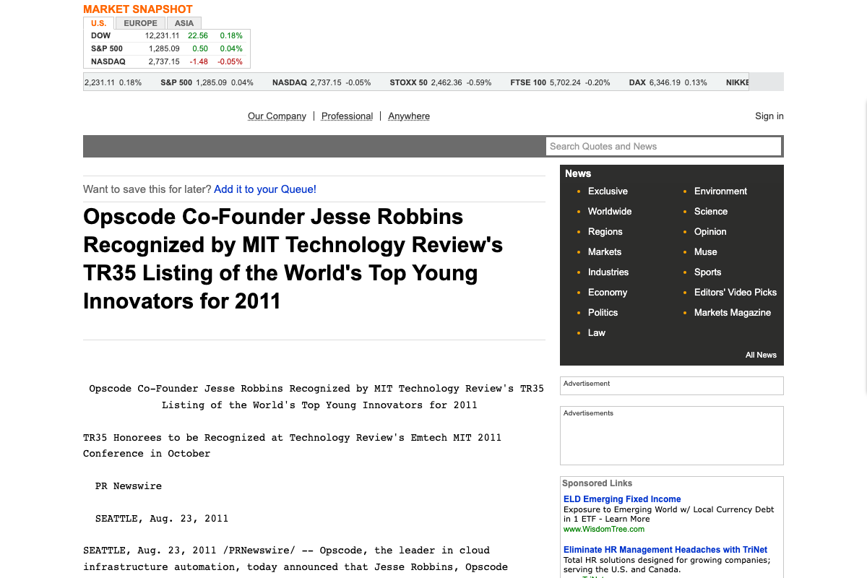Open the Markets Magazine section
This screenshot has width=867, height=578.
pyautogui.click(x=732, y=312)
